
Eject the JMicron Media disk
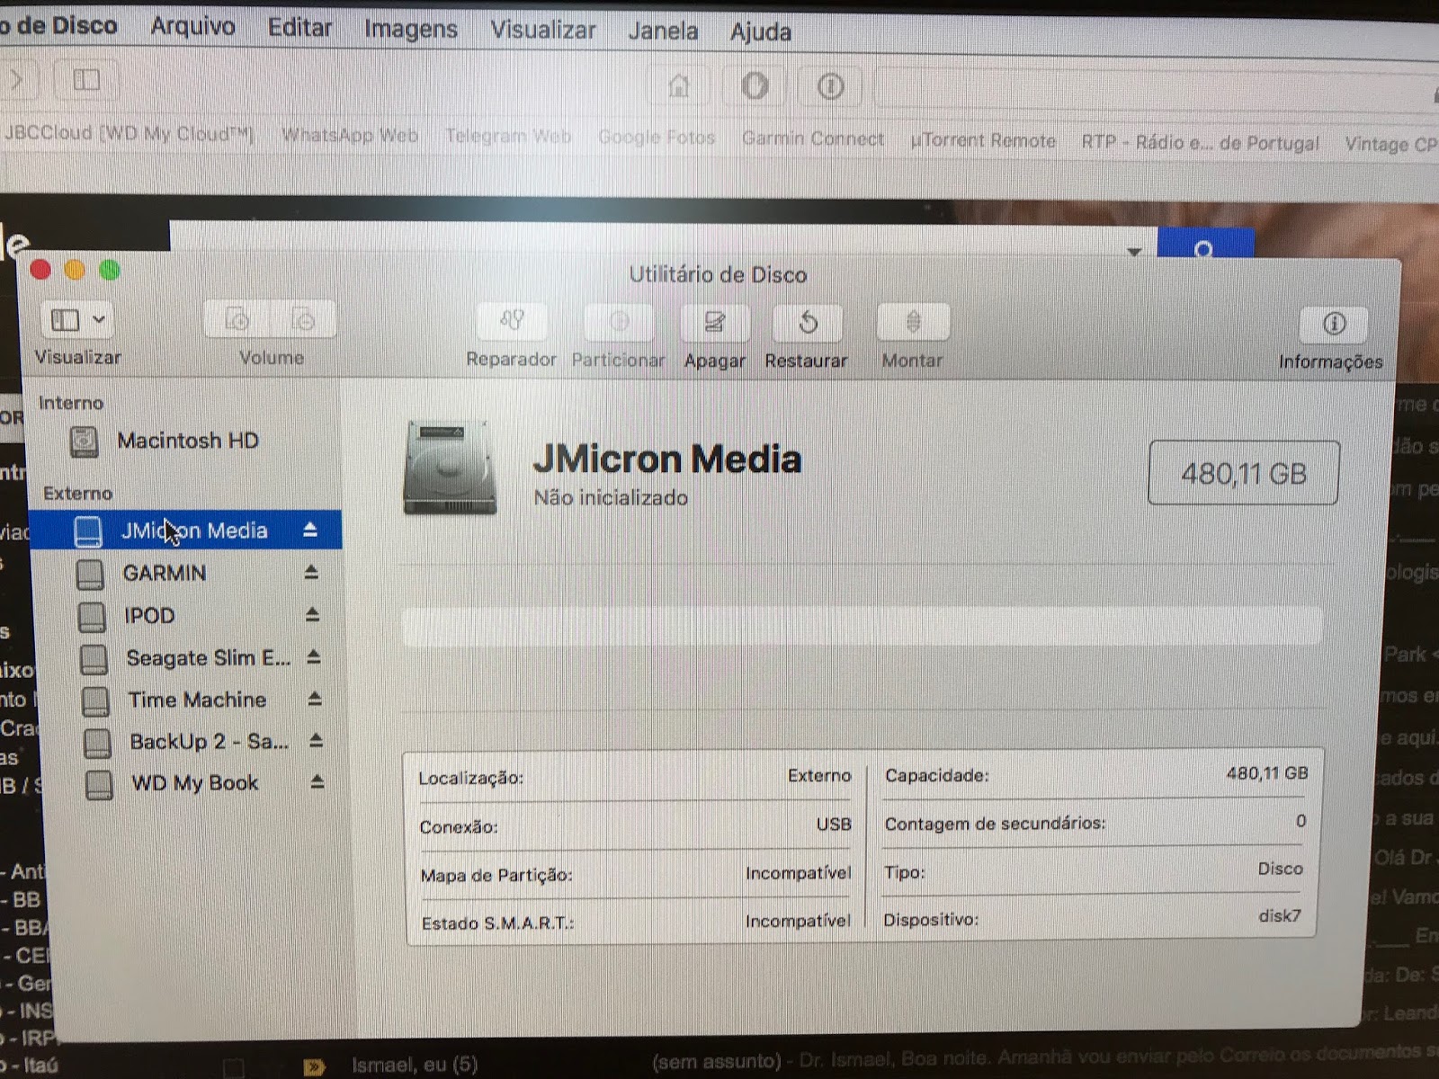[310, 531]
